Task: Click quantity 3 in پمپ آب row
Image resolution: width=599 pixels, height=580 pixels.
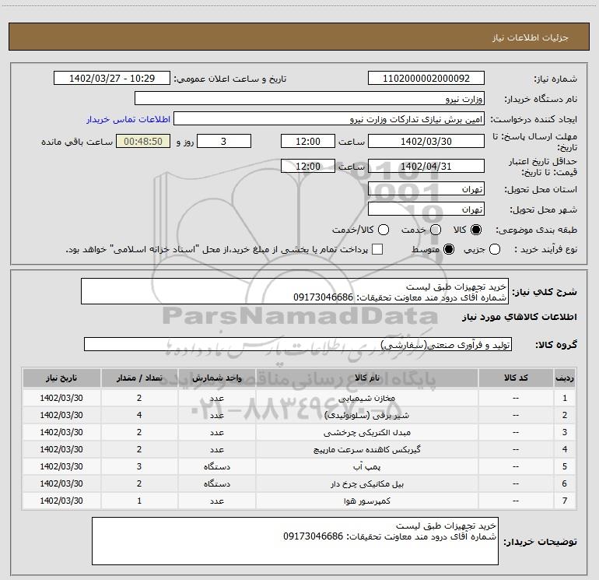Action: tap(139, 467)
